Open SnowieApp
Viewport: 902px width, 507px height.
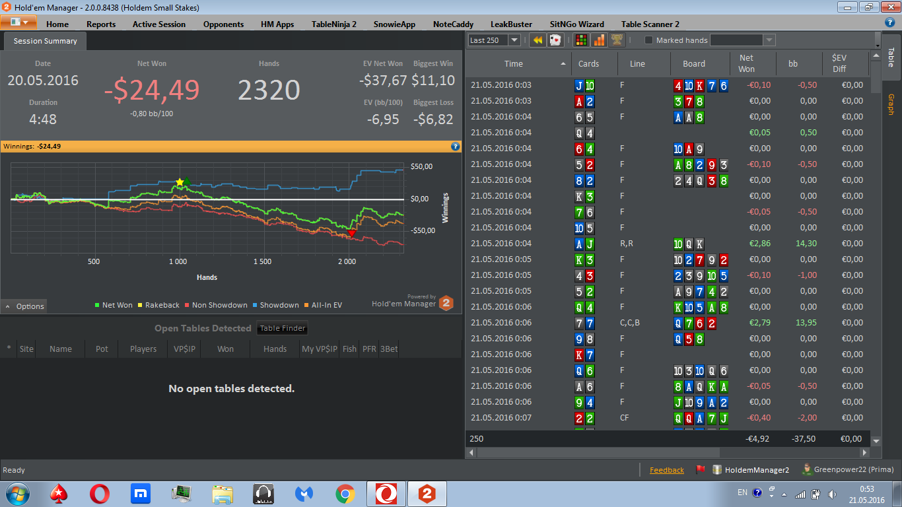pyautogui.click(x=394, y=24)
